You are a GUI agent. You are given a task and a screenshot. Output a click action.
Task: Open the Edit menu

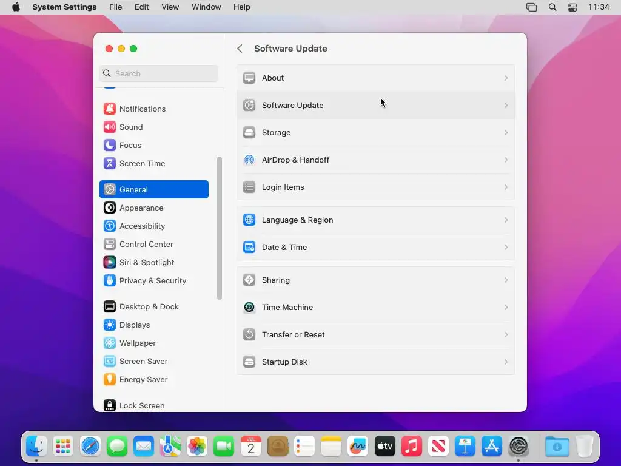pyautogui.click(x=141, y=7)
